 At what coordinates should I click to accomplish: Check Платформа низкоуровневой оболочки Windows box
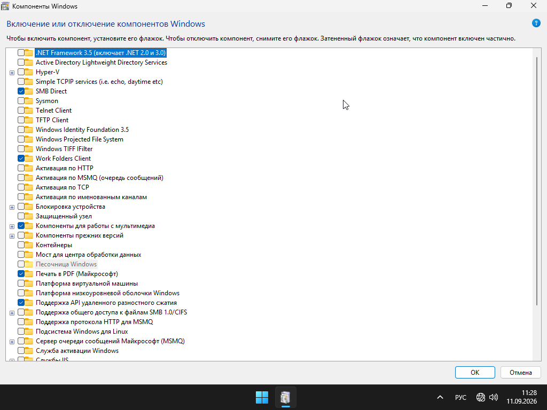(21, 293)
